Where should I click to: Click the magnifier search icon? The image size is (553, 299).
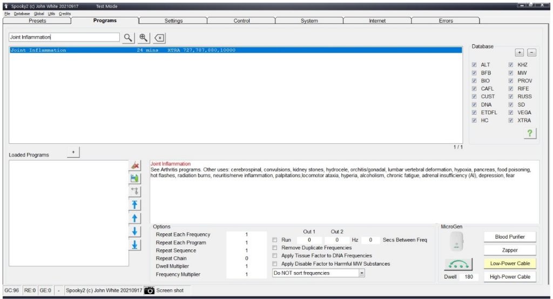point(128,38)
